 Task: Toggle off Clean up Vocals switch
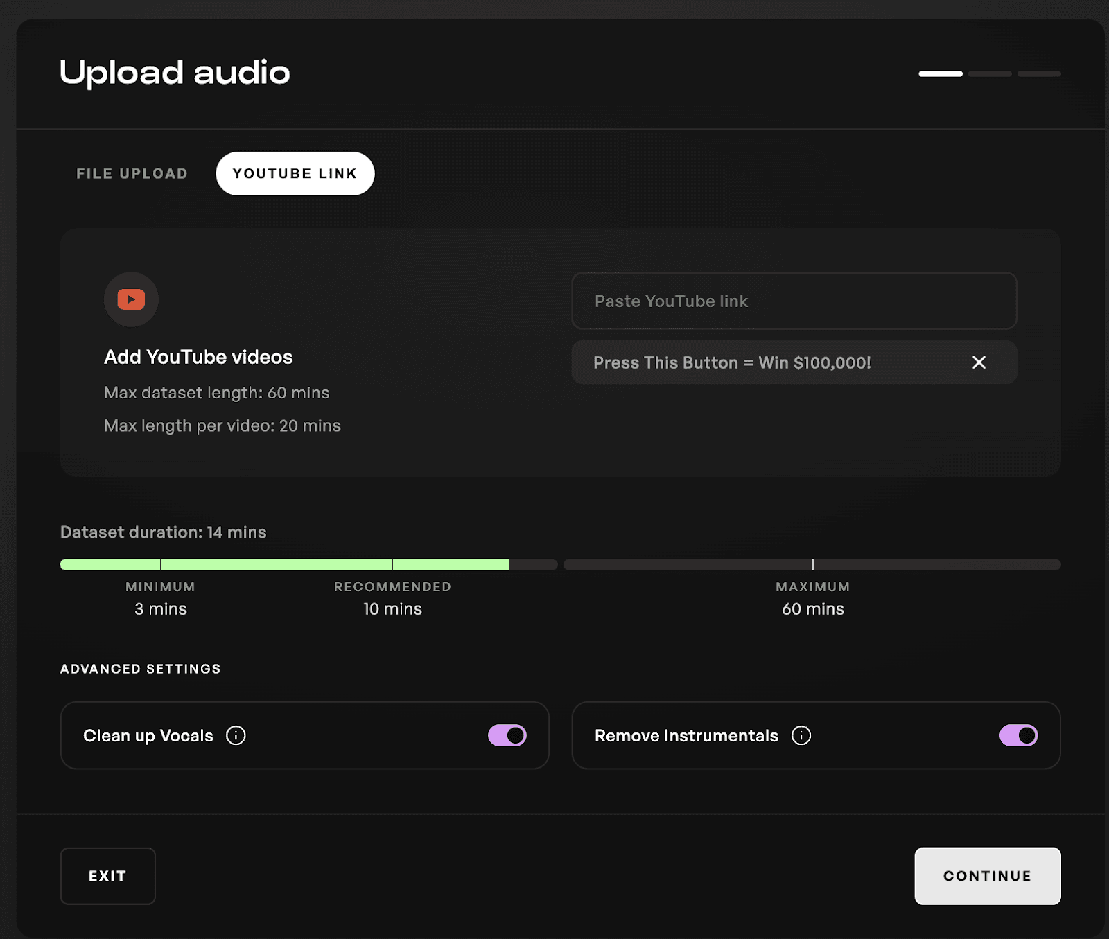tap(507, 735)
